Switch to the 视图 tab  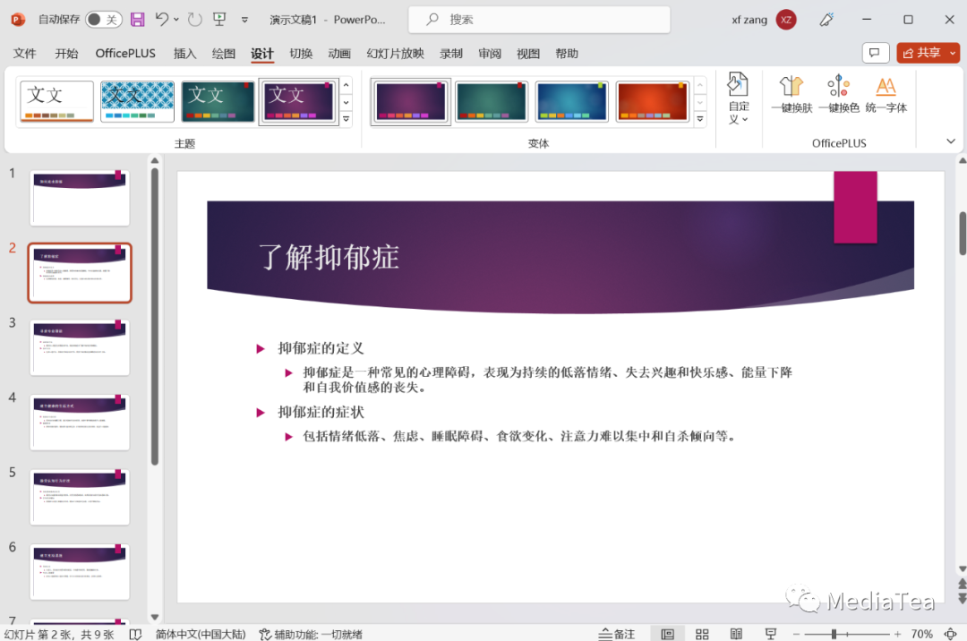tap(528, 54)
